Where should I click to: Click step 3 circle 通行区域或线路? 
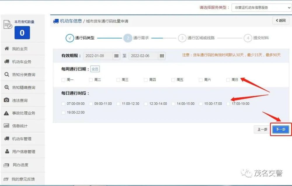[182, 38]
